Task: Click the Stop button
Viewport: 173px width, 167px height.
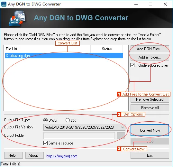Action: (150, 141)
